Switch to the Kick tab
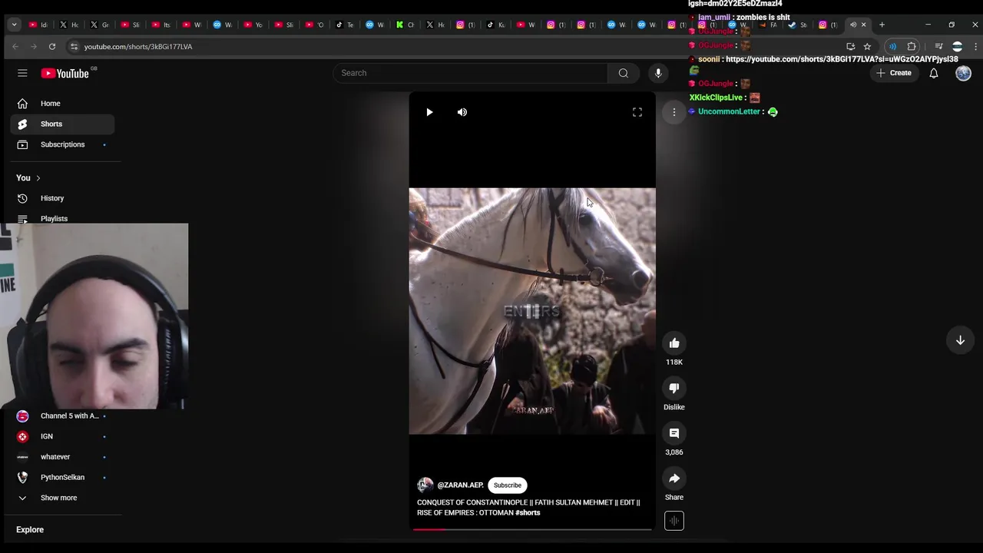The image size is (983, 553). (405, 25)
